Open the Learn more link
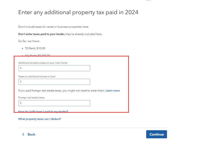 click(x=112, y=90)
